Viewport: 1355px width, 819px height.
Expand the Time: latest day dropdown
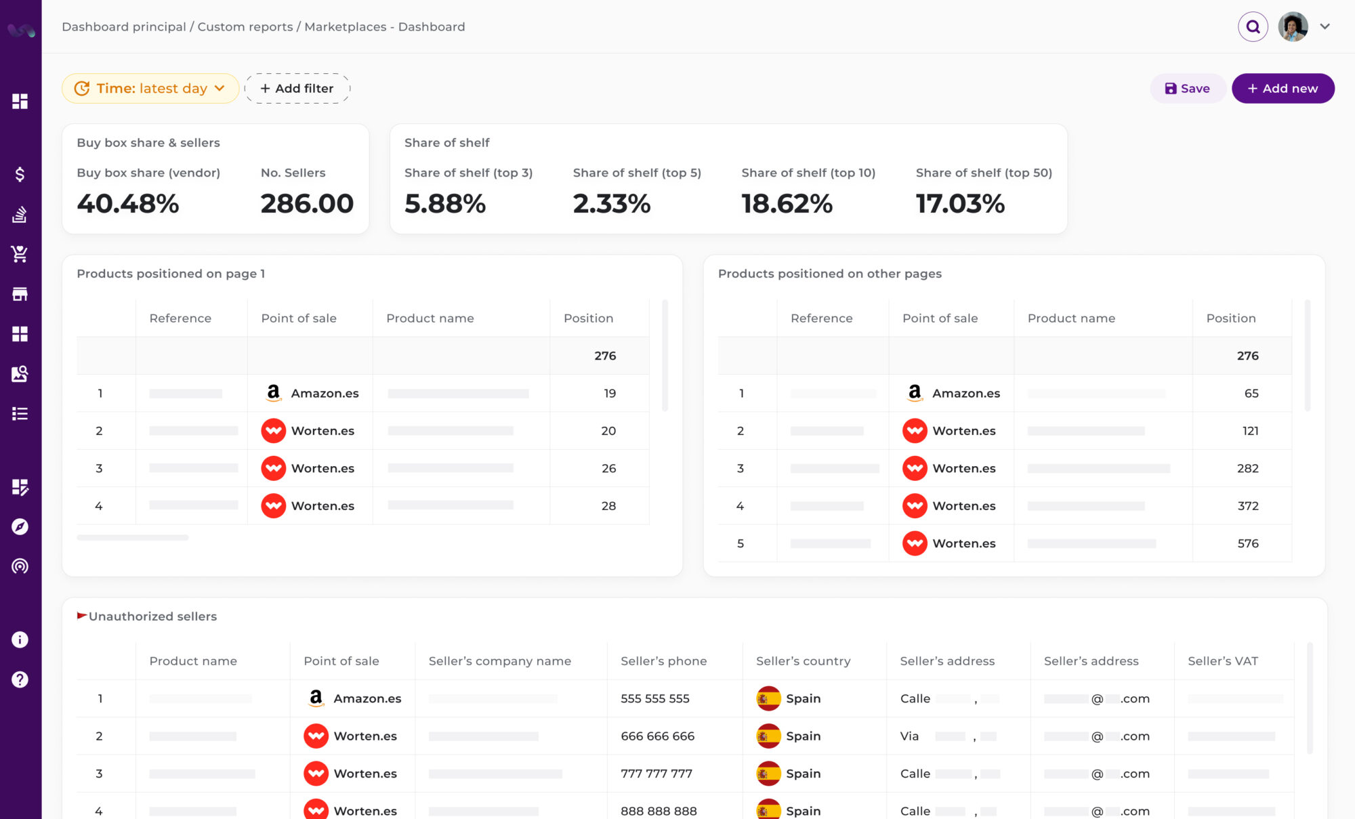click(x=150, y=88)
